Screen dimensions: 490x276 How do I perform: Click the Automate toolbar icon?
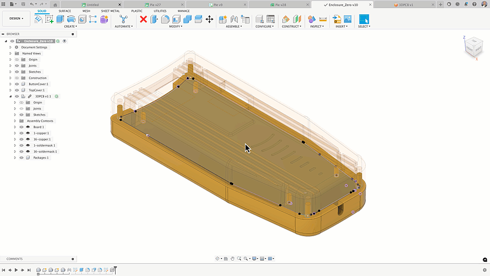click(123, 19)
